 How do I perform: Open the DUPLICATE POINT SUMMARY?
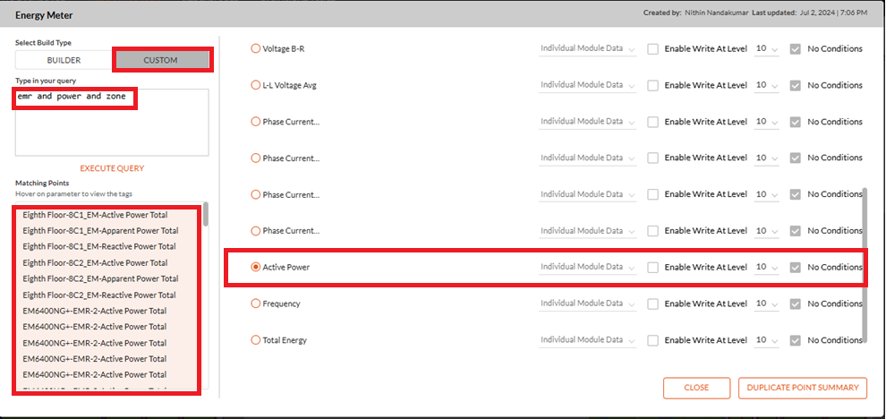(x=803, y=388)
